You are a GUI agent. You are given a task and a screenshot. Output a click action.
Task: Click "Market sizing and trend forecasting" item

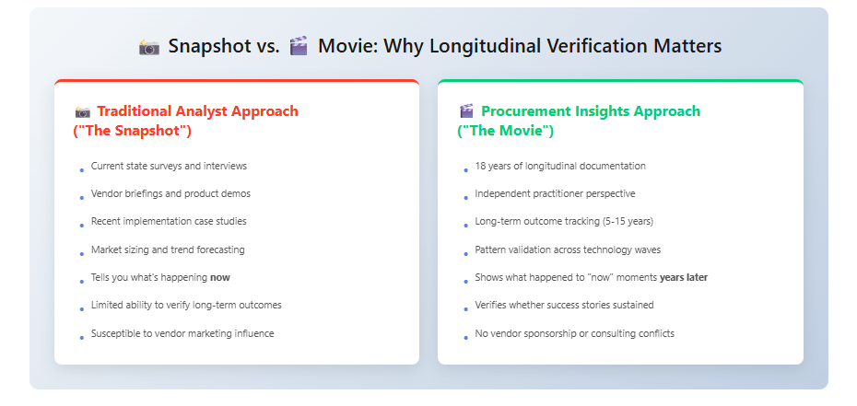(x=168, y=249)
